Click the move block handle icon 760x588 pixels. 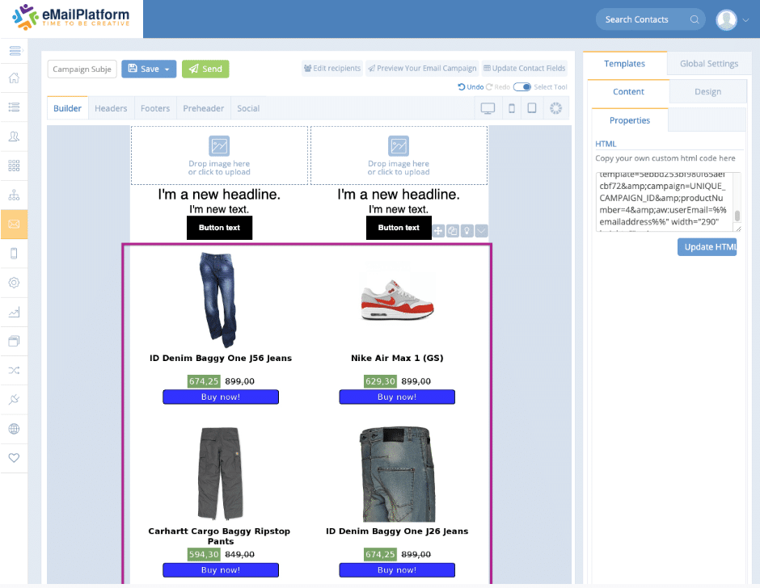tap(438, 231)
